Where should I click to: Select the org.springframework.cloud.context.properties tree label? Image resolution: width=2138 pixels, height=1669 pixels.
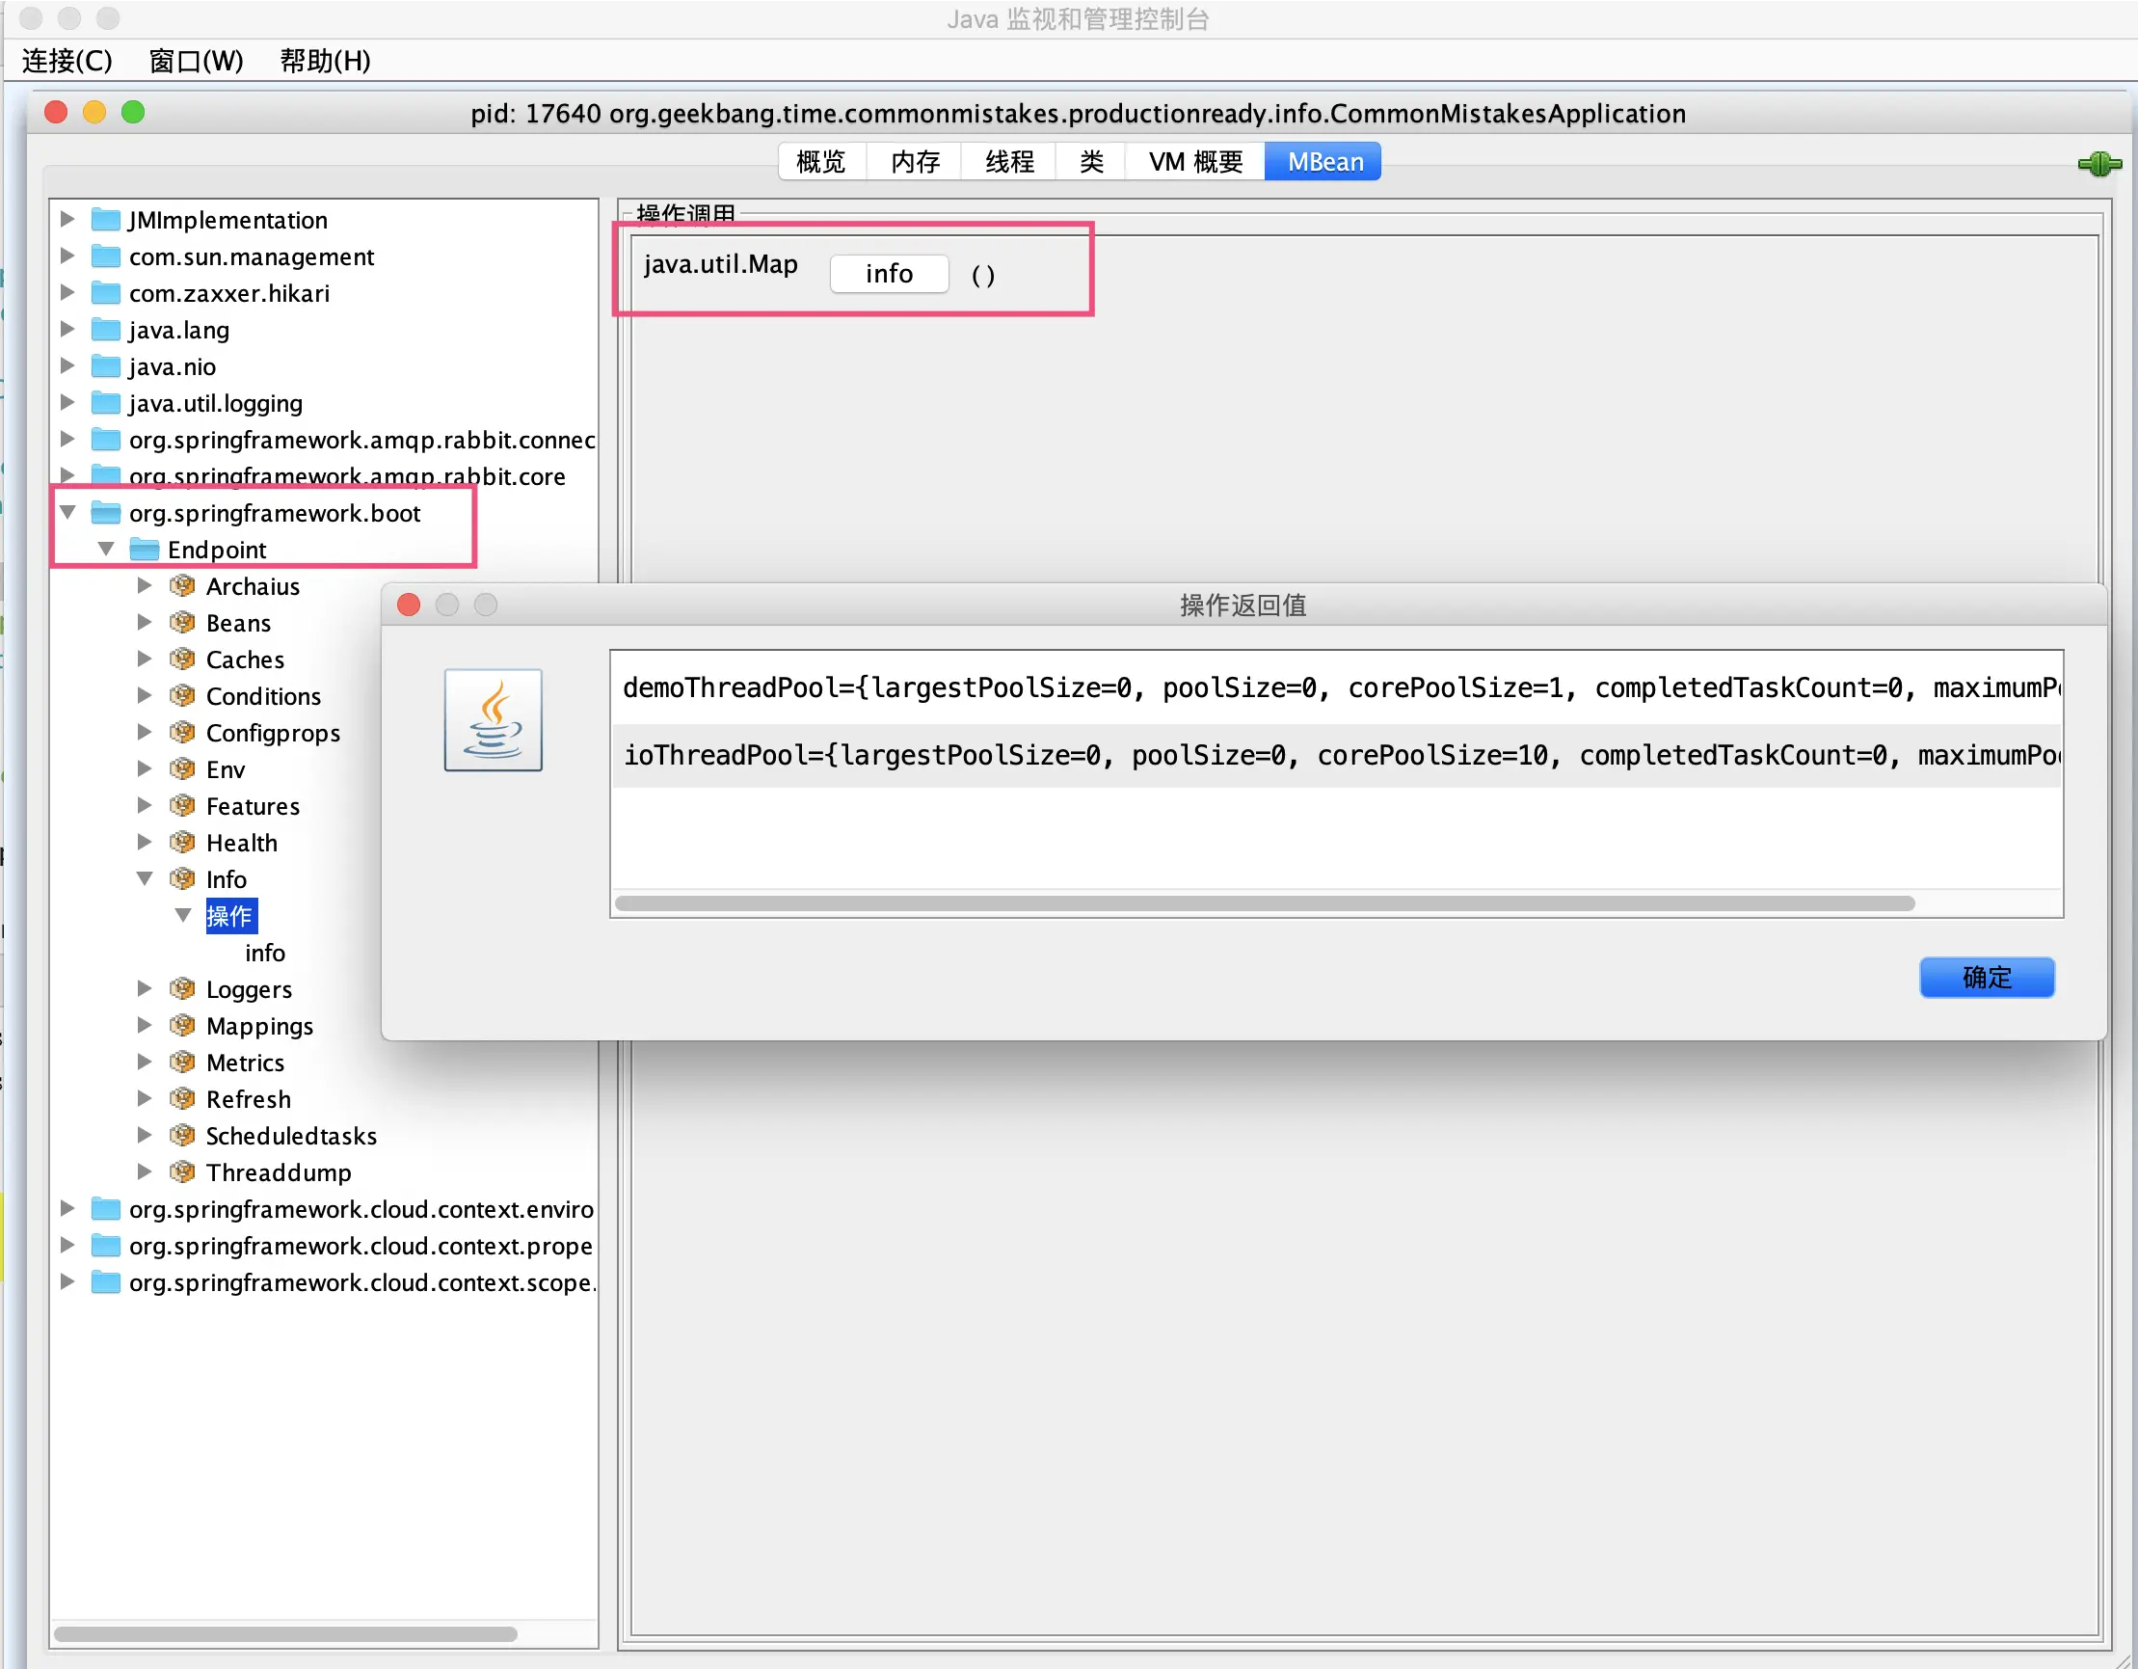tap(361, 1246)
